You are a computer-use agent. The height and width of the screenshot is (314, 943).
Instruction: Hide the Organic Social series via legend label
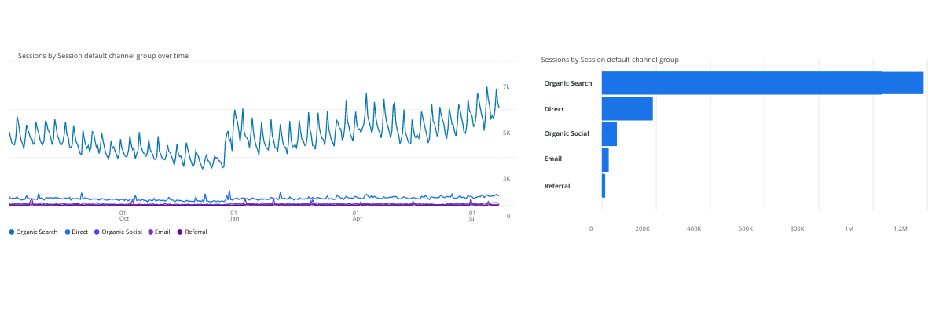[x=122, y=232]
